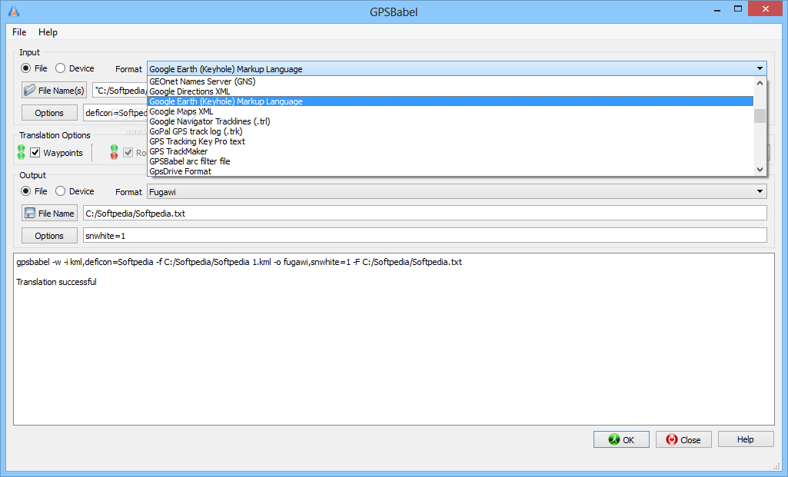Click the Translation successful message
The width and height of the screenshot is (788, 477).
56,282
